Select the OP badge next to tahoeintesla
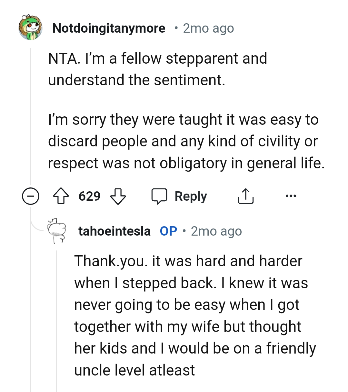Viewport: 348px width, 392px height. [x=168, y=230]
